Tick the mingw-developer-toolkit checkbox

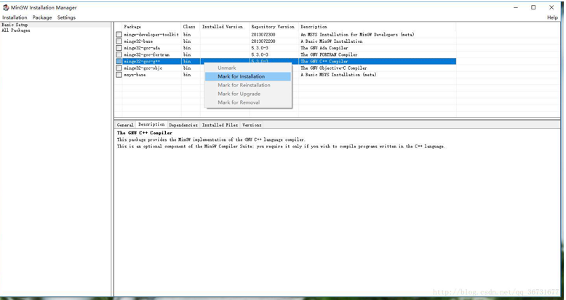coord(119,35)
